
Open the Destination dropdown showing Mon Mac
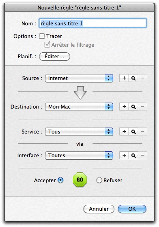coord(79,107)
